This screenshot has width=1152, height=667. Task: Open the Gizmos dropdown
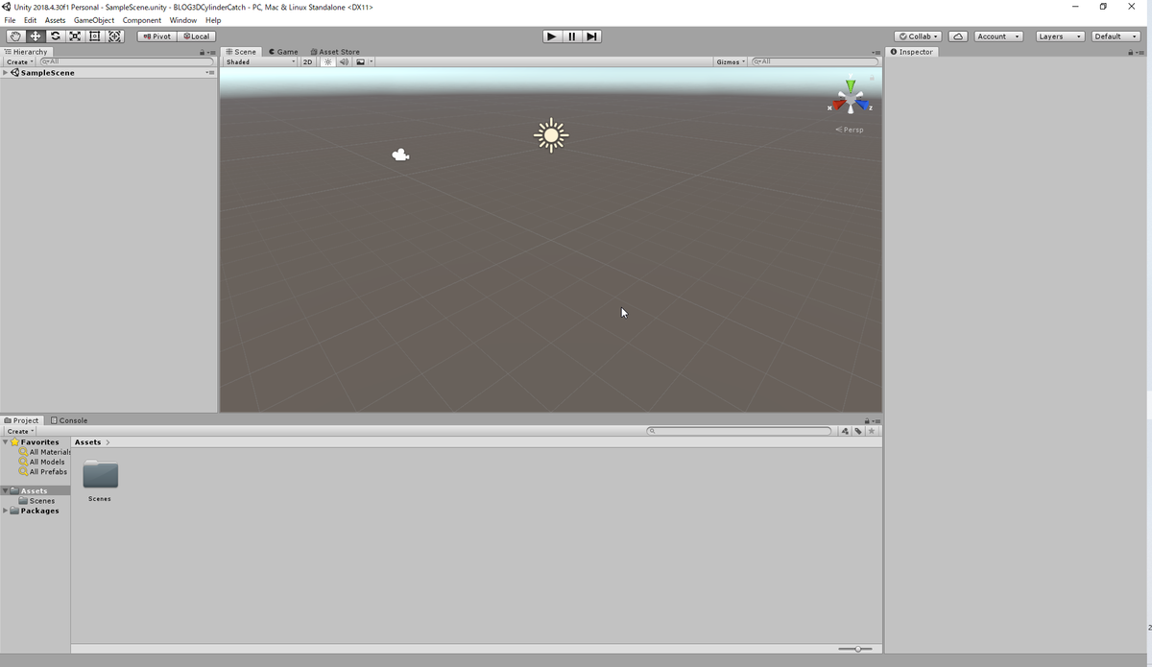tap(731, 61)
